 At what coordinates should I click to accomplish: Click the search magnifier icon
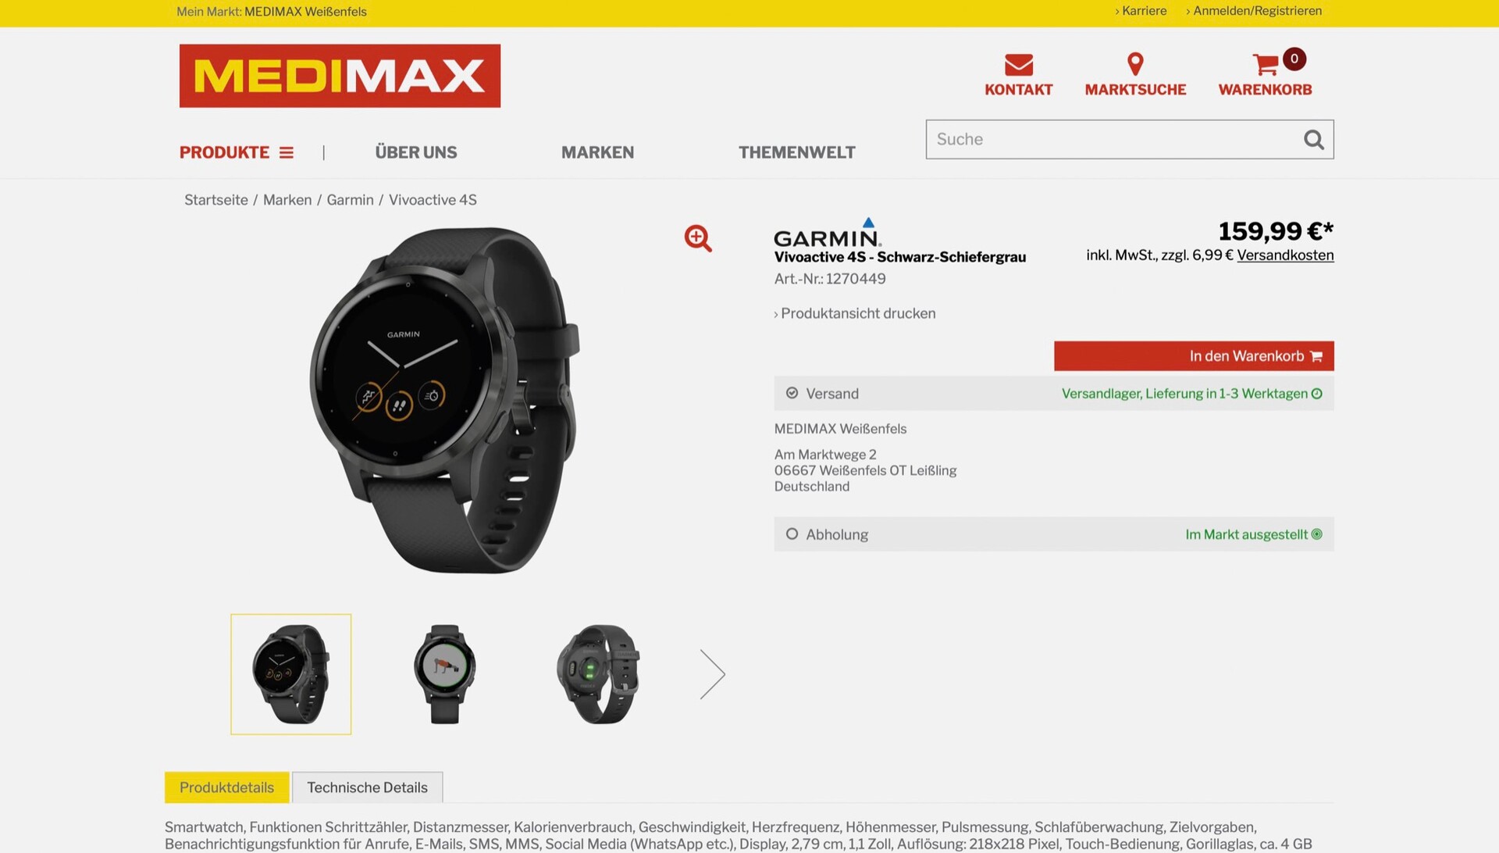[x=1314, y=139]
